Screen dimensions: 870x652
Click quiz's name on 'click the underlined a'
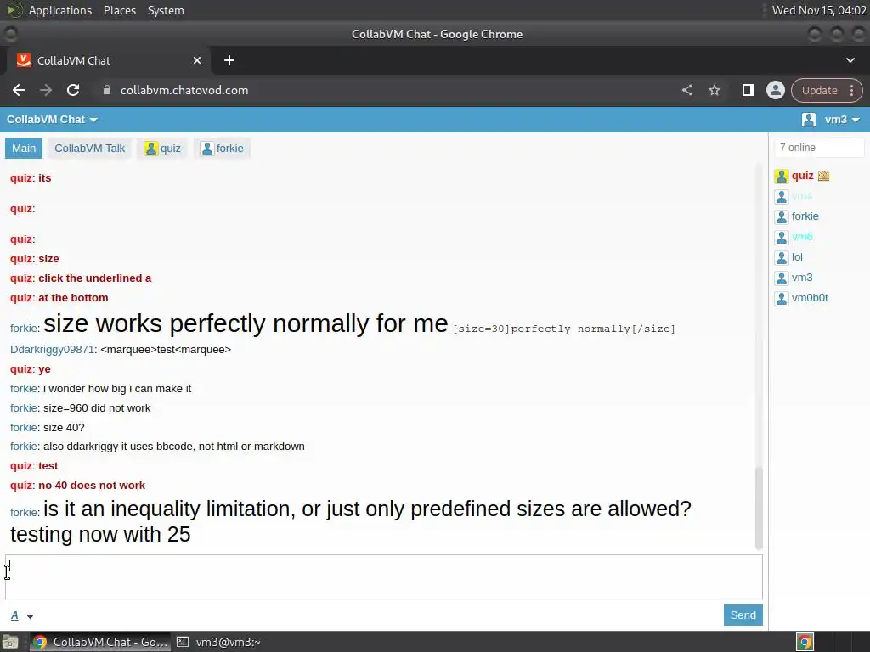21,278
